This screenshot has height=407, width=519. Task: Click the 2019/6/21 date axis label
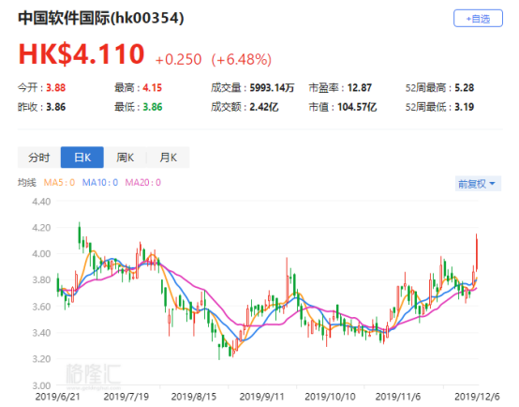click(x=57, y=397)
